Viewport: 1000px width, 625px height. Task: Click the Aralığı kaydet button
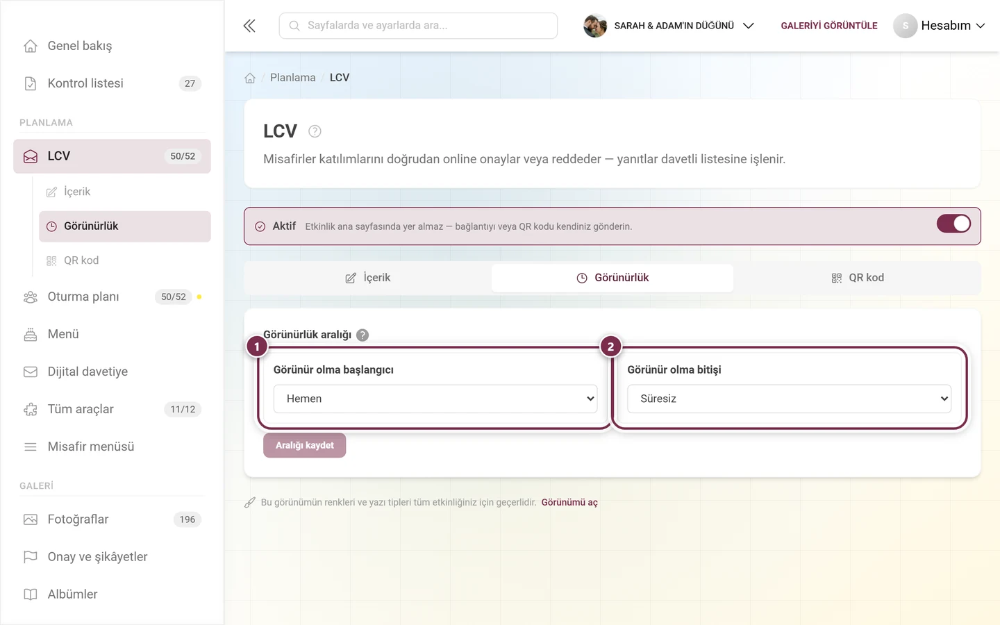click(x=304, y=445)
